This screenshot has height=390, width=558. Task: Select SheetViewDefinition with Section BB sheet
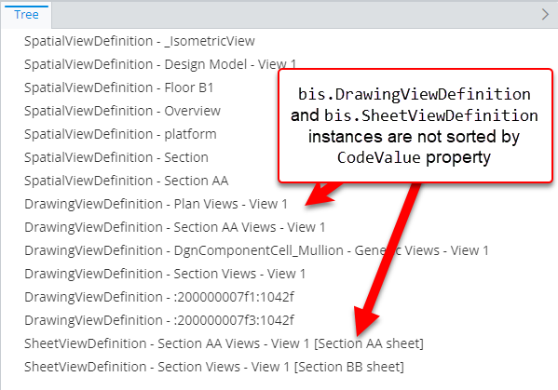[214, 367]
